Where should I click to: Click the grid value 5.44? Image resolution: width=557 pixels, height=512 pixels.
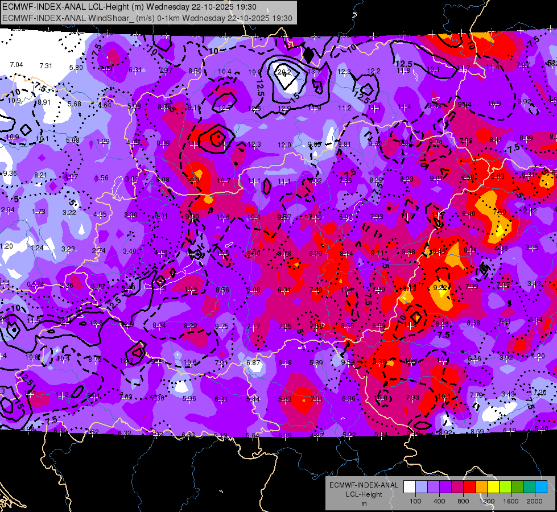point(253,399)
